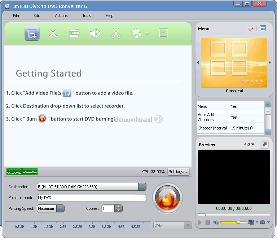
Task: Click the Volume Label text field
Action: point(92,198)
